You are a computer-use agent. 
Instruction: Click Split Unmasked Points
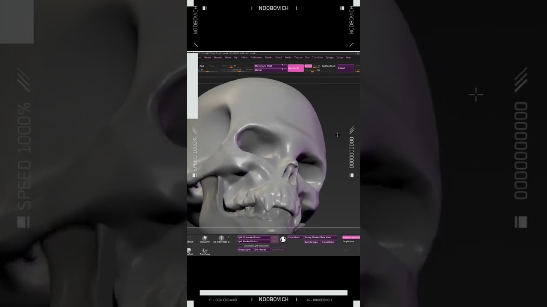(x=254, y=237)
